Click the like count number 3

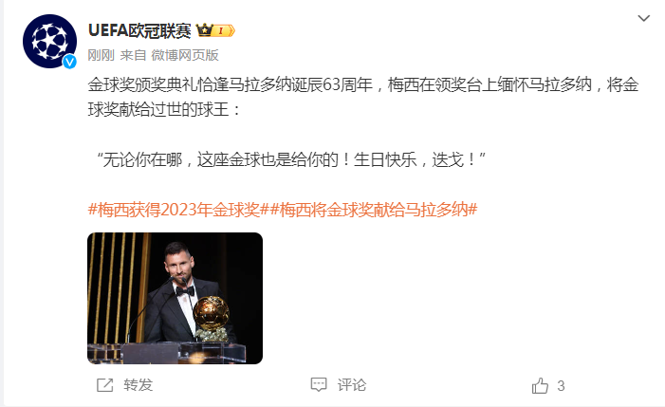[x=561, y=386]
